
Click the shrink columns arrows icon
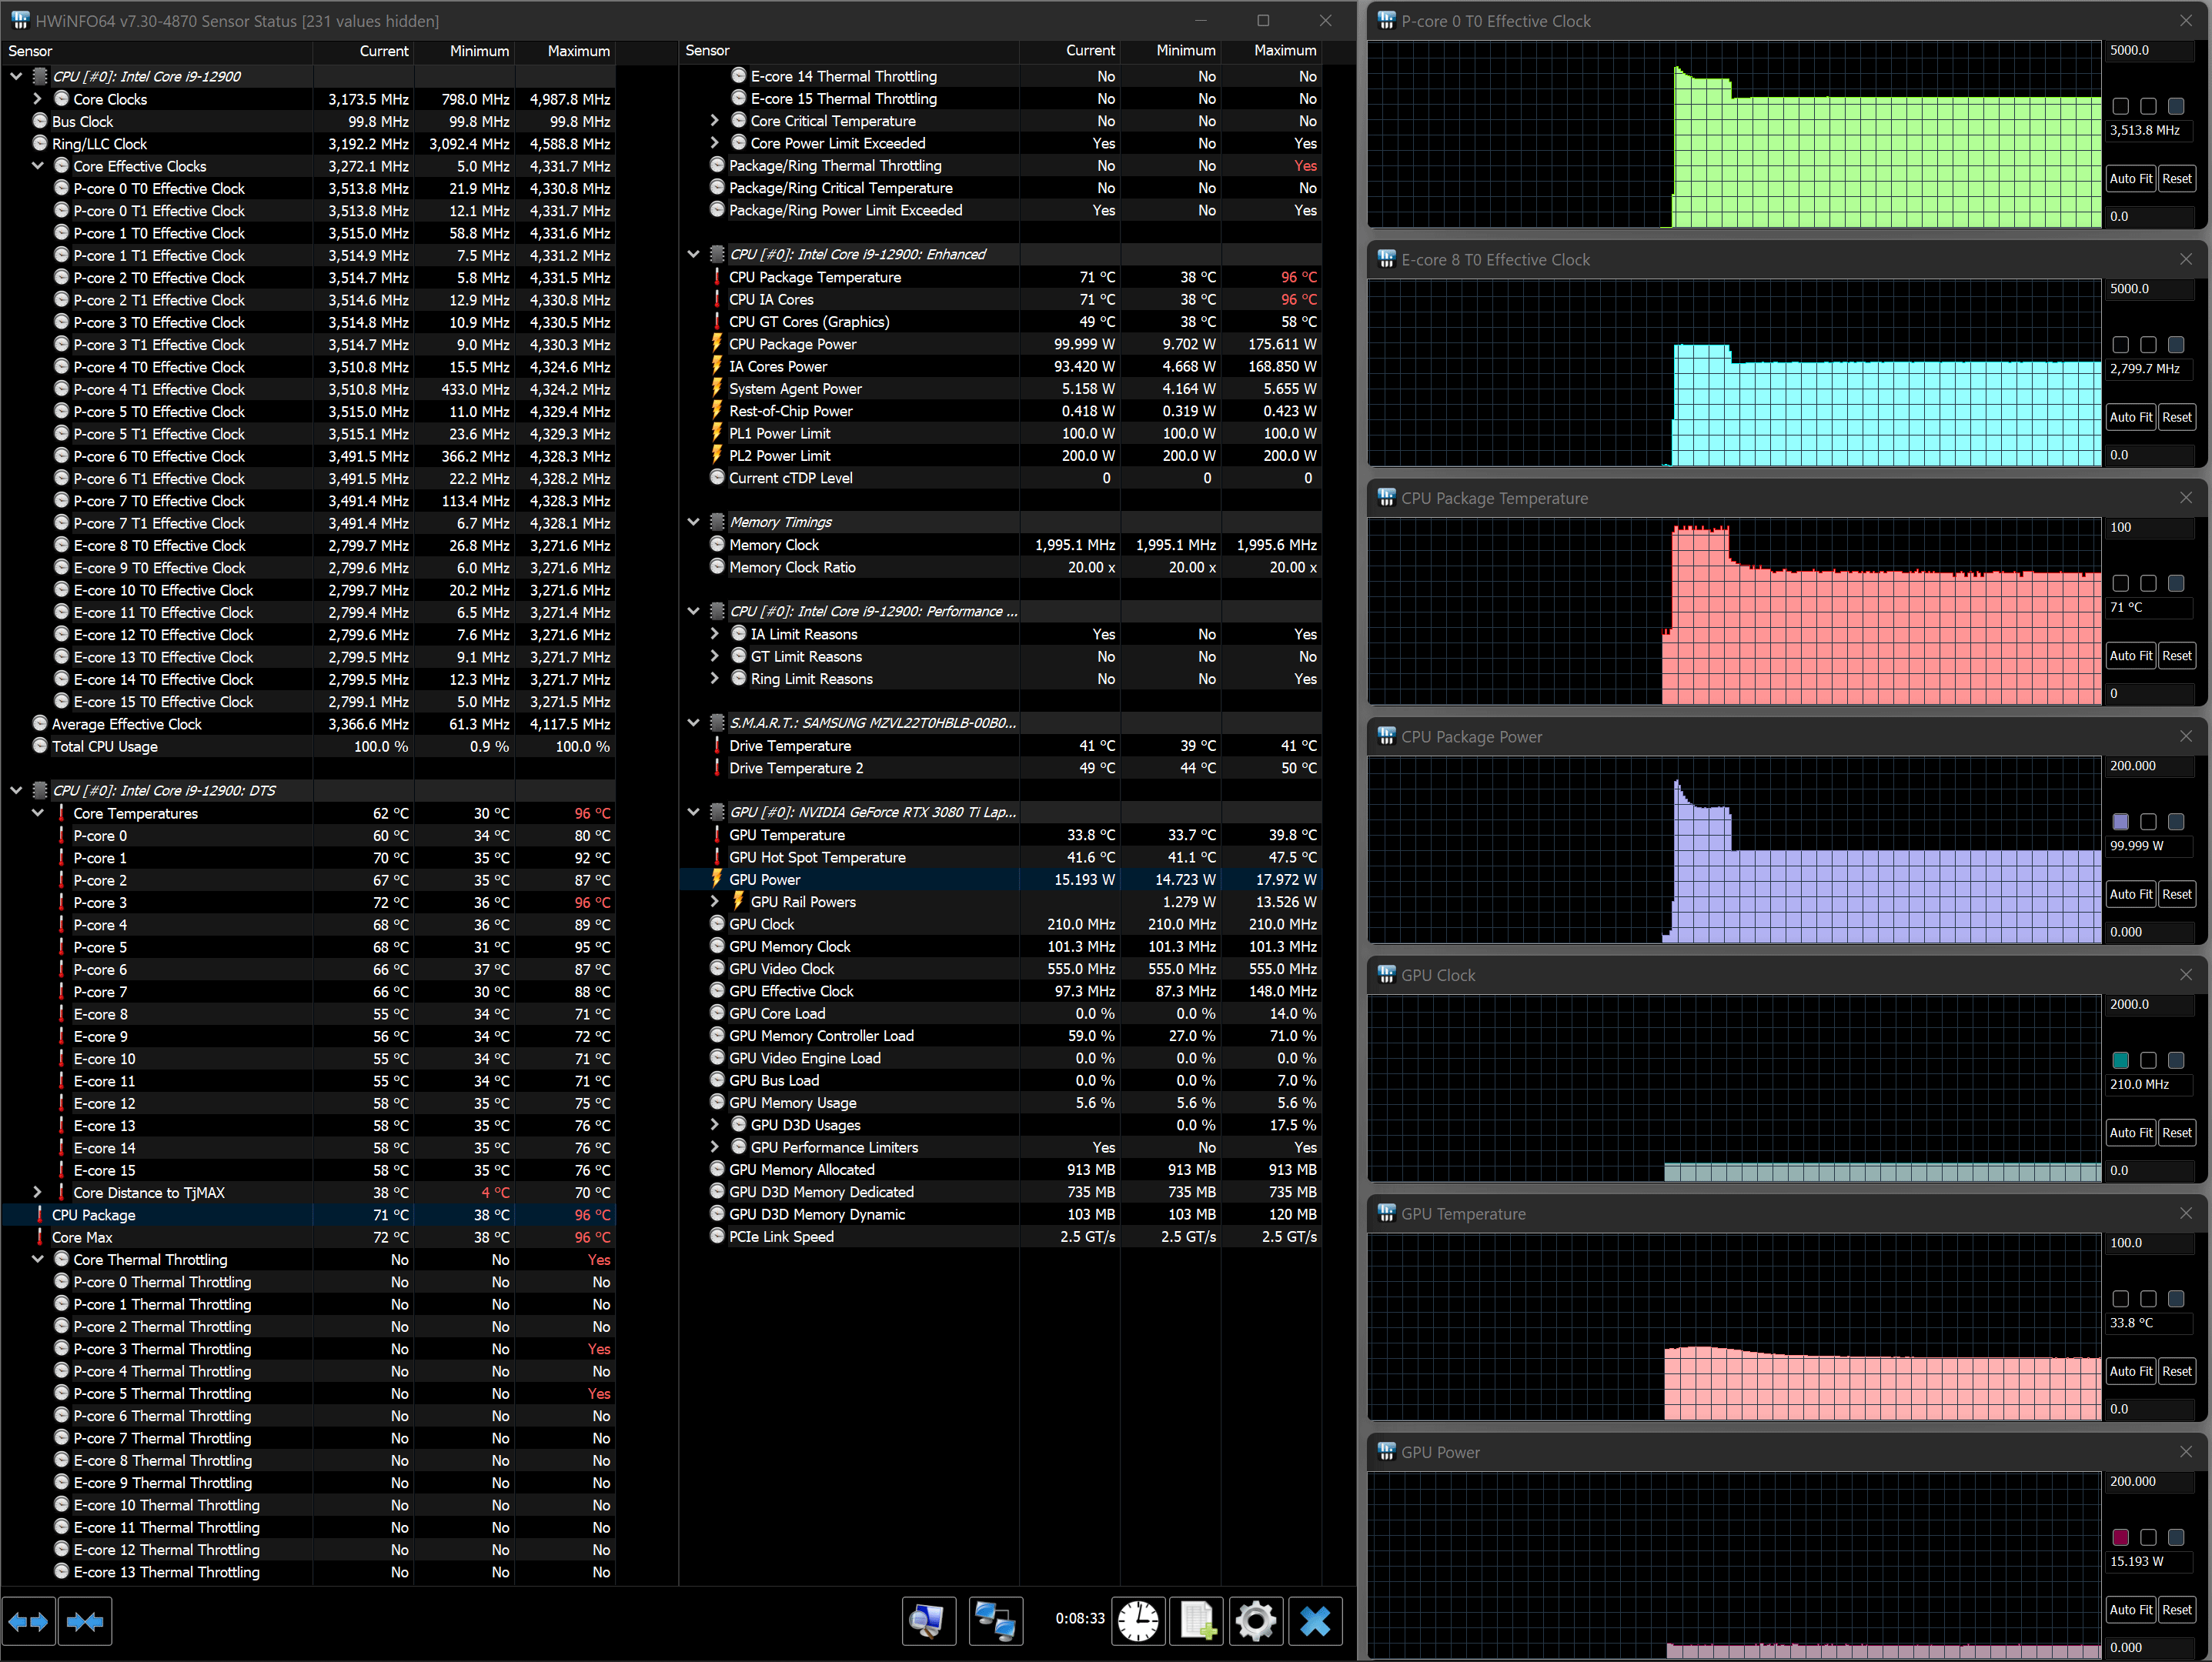point(85,1621)
